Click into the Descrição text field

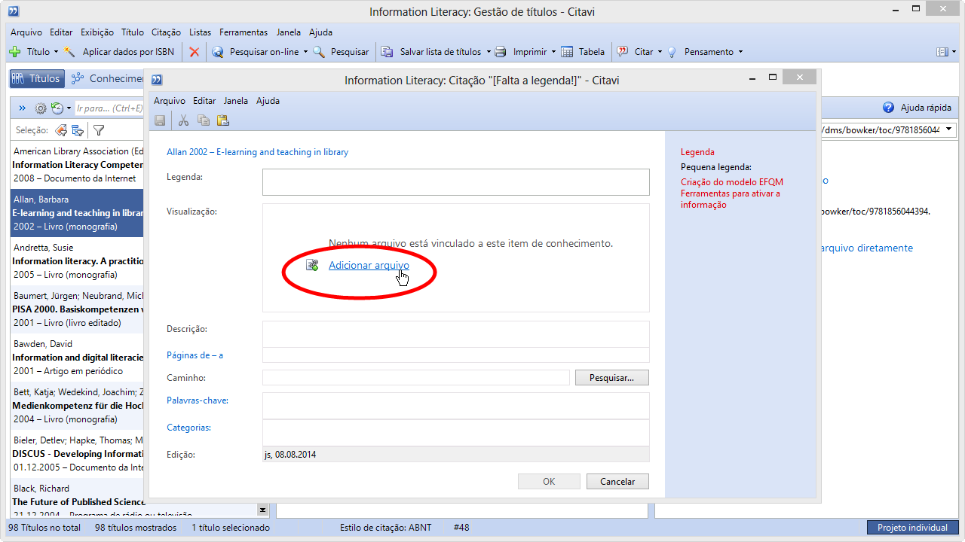(x=456, y=333)
